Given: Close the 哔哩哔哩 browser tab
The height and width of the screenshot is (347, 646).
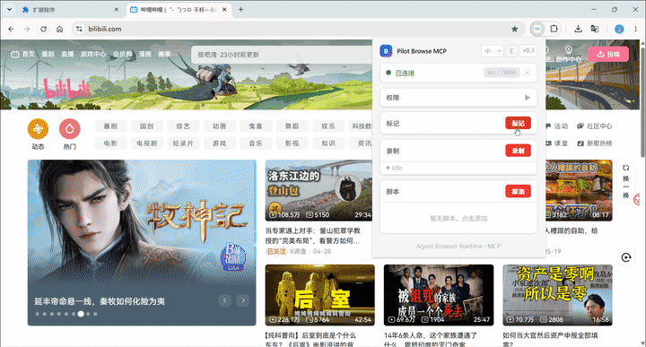Looking at the screenshot, I should point(224,10).
